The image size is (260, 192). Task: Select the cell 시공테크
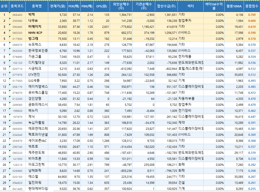click(x=37, y=69)
